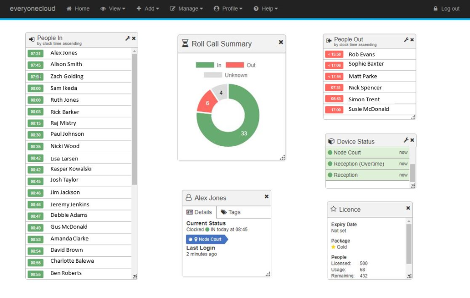Close the Roll Call Summary widget
This screenshot has width=470, height=298.
click(281, 42)
